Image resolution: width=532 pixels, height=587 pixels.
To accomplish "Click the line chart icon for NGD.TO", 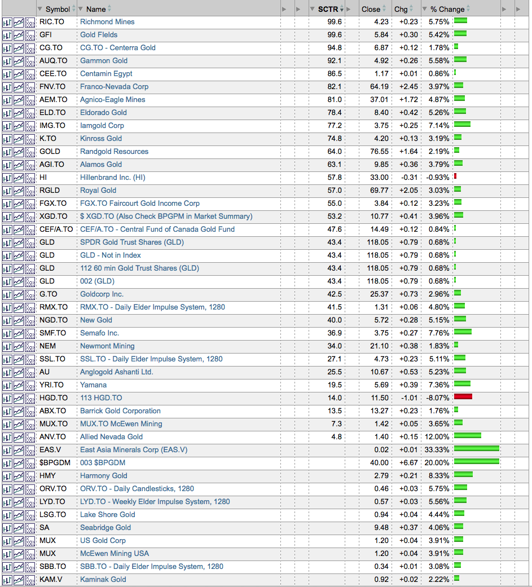I will [19, 321].
